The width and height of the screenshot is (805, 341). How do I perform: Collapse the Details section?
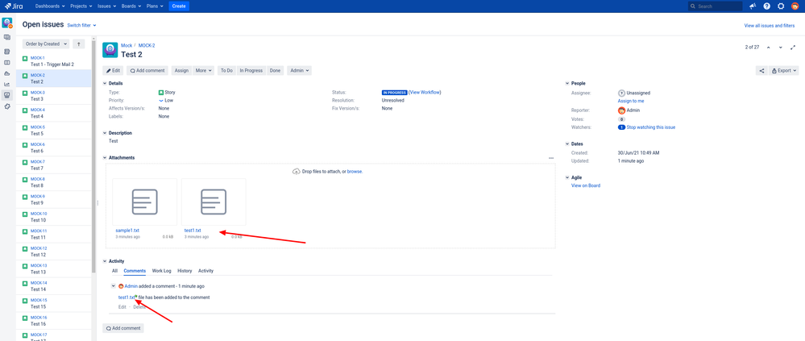coord(106,83)
